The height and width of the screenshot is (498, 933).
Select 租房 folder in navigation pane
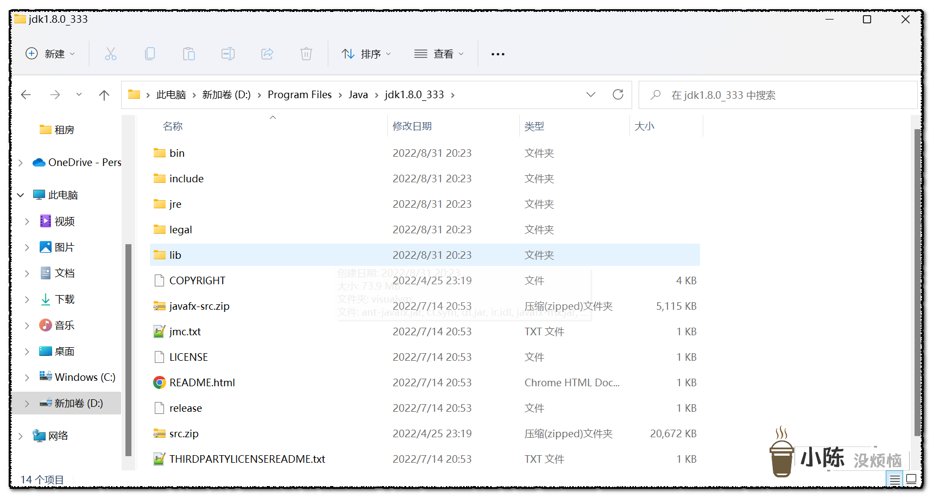[x=57, y=130]
